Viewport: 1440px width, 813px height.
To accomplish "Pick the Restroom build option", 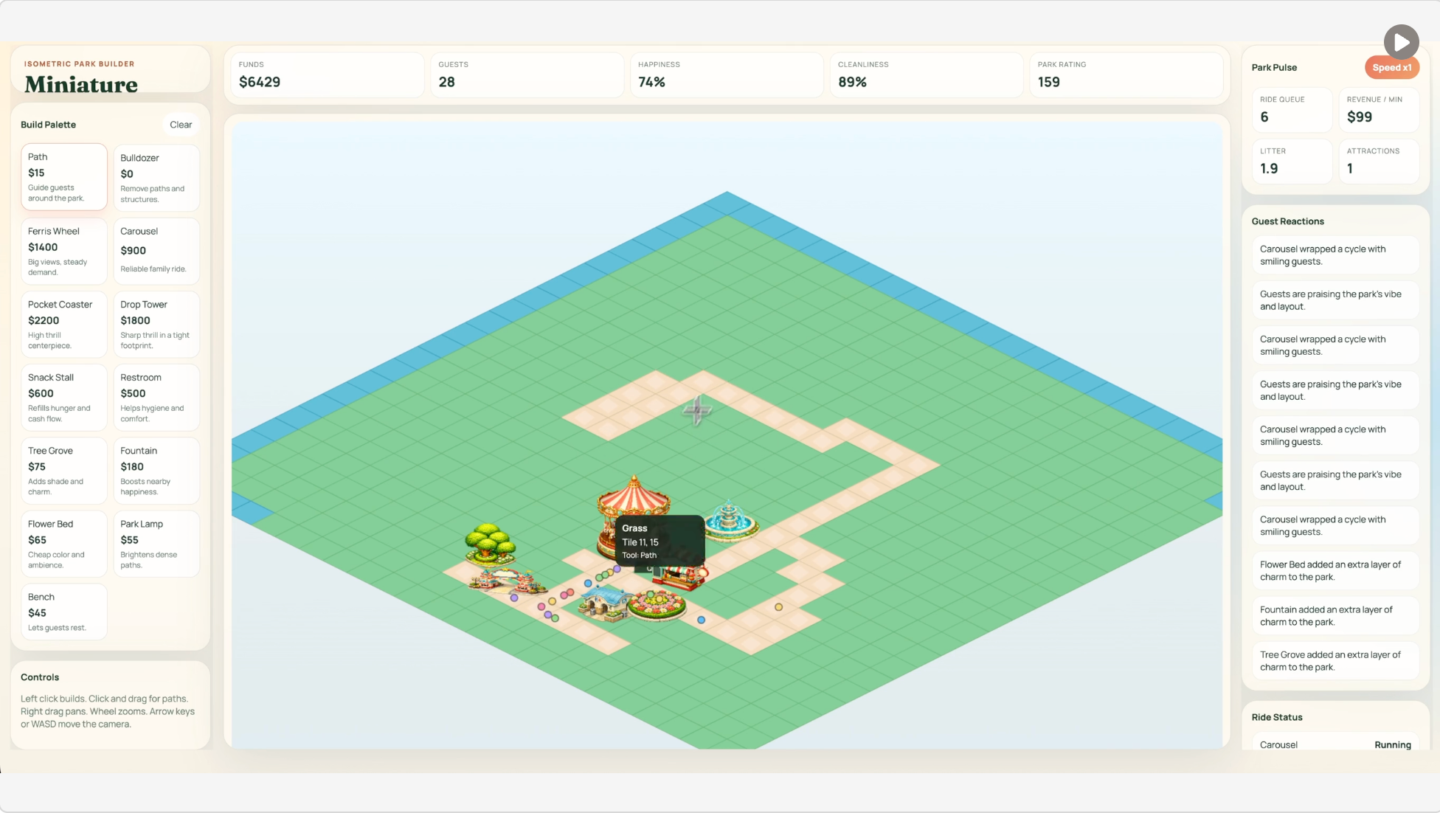I will pos(156,397).
